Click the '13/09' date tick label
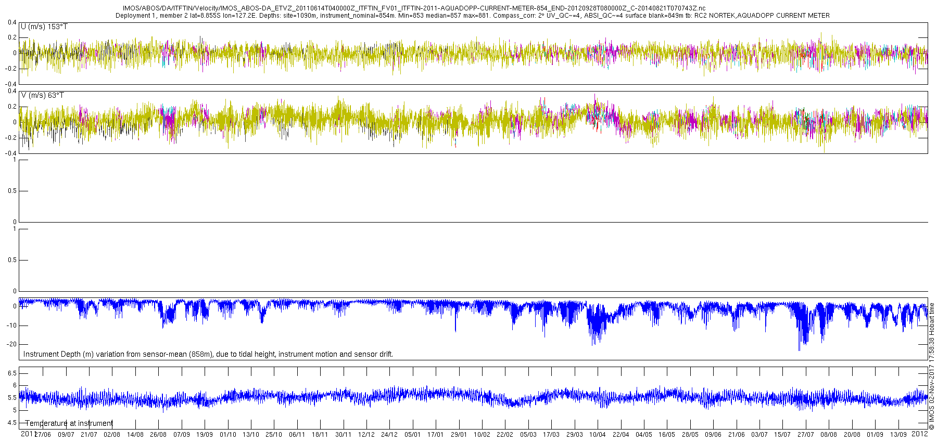Viewport: 937px width, 442px height. 898,435
